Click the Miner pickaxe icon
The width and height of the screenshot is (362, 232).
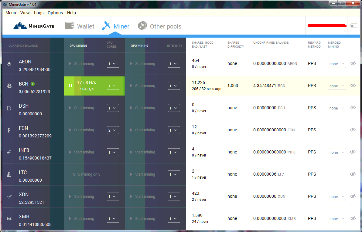pos(106,26)
